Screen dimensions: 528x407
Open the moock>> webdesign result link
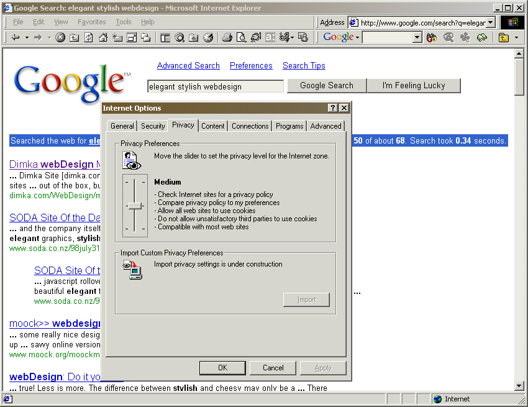tap(55, 324)
